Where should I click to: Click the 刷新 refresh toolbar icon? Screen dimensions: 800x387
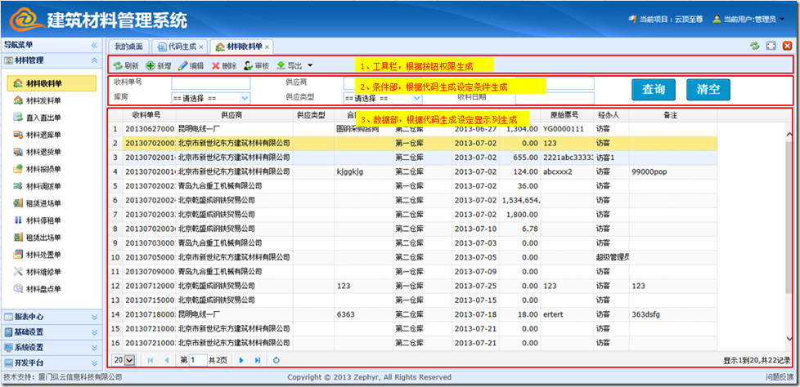coord(119,65)
